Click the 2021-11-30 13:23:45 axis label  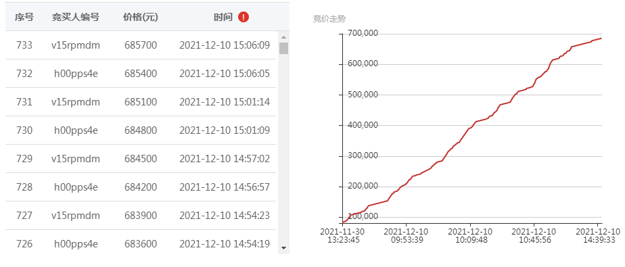tap(343, 235)
